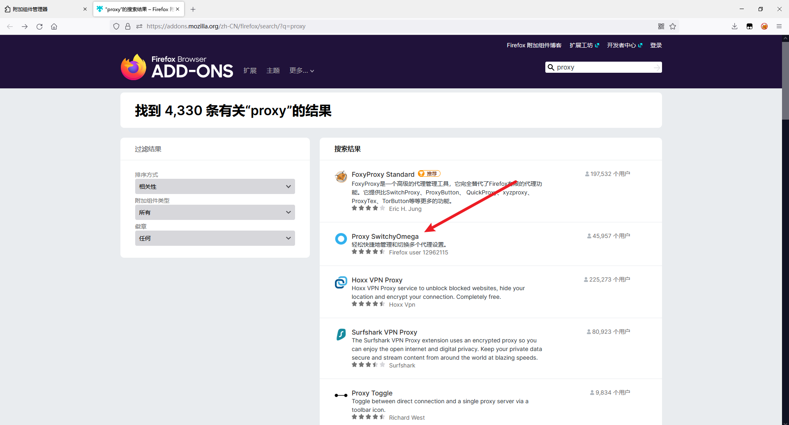The width and height of the screenshot is (789, 425).
Task: Focus the add-ons search field
Action: click(603, 67)
